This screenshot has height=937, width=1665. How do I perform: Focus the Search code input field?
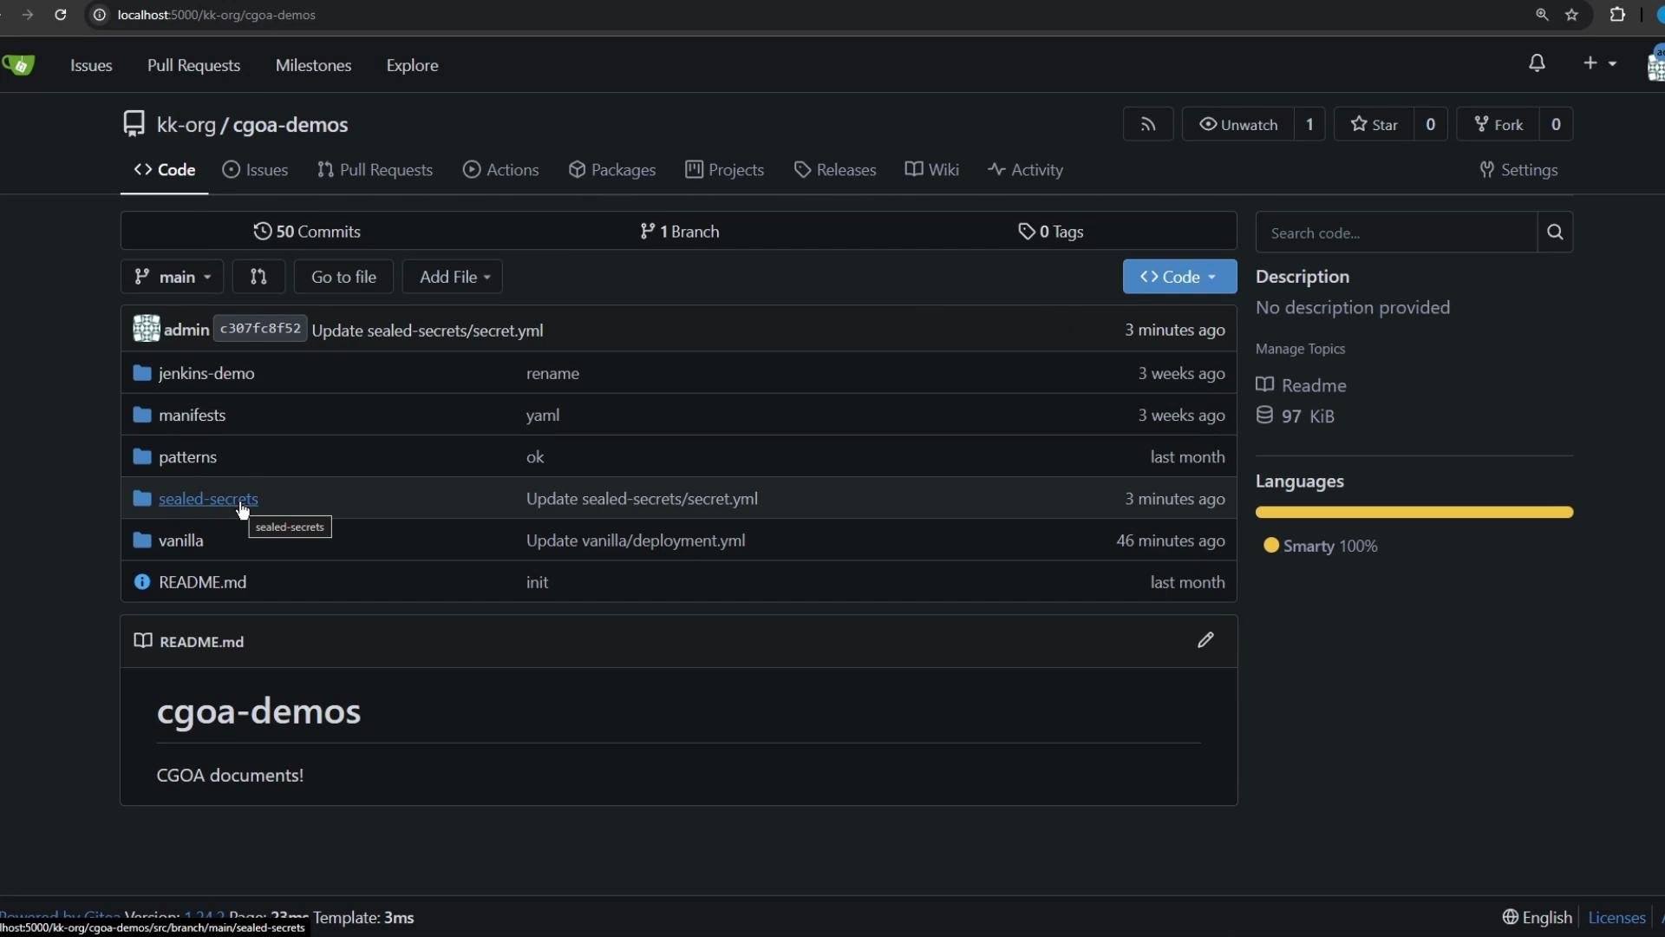click(1396, 233)
